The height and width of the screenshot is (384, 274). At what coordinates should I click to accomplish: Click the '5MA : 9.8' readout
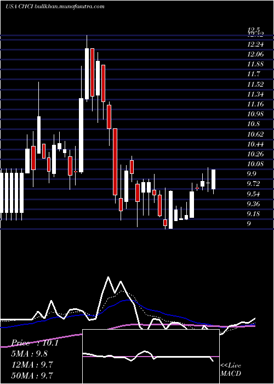pyautogui.click(x=30, y=353)
